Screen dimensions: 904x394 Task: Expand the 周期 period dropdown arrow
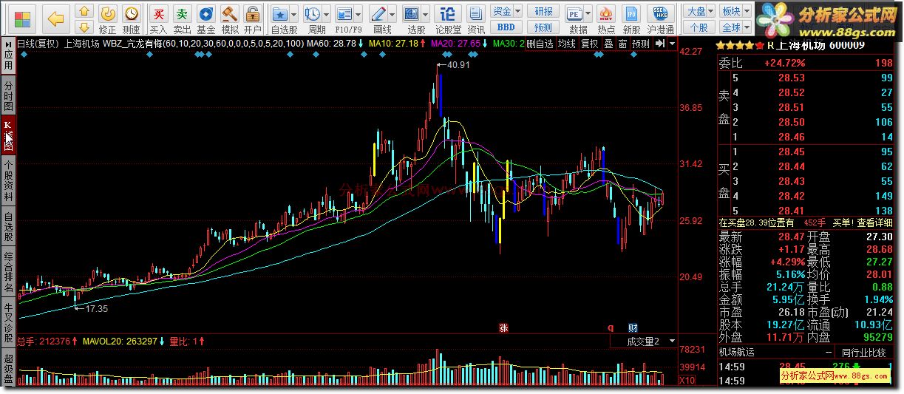coord(327,13)
